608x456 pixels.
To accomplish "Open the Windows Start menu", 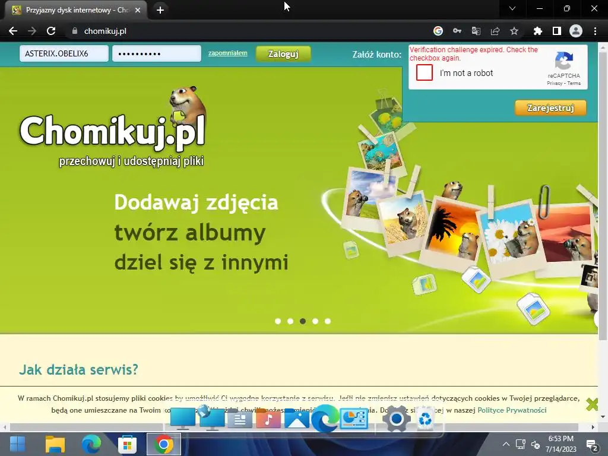I will pos(17,444).
